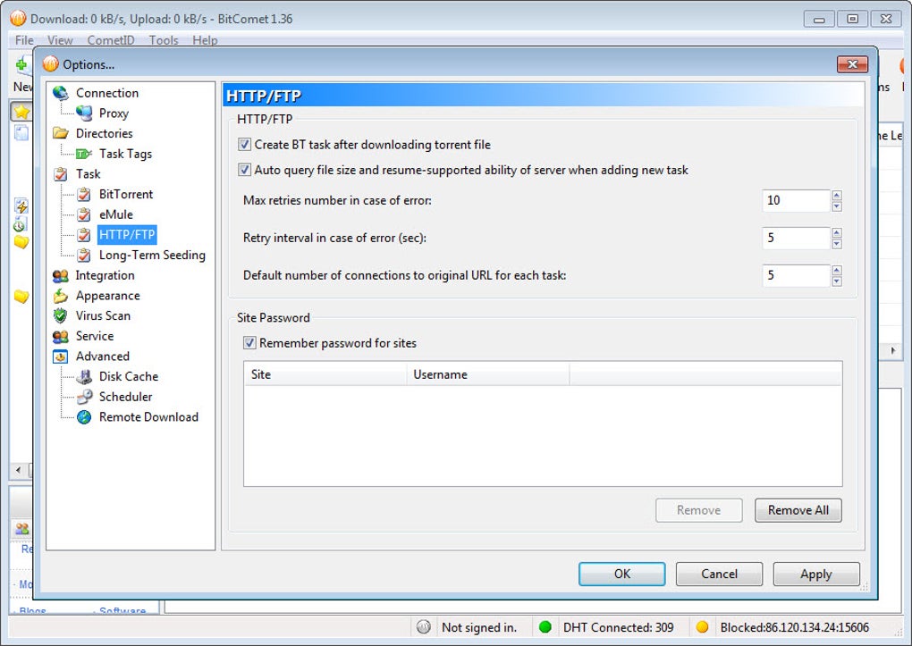Increase Retry interval spinner

(836, 232)
